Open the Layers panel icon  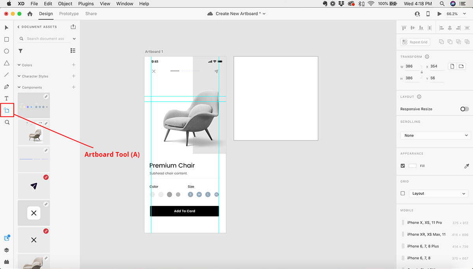pos(7,250)
